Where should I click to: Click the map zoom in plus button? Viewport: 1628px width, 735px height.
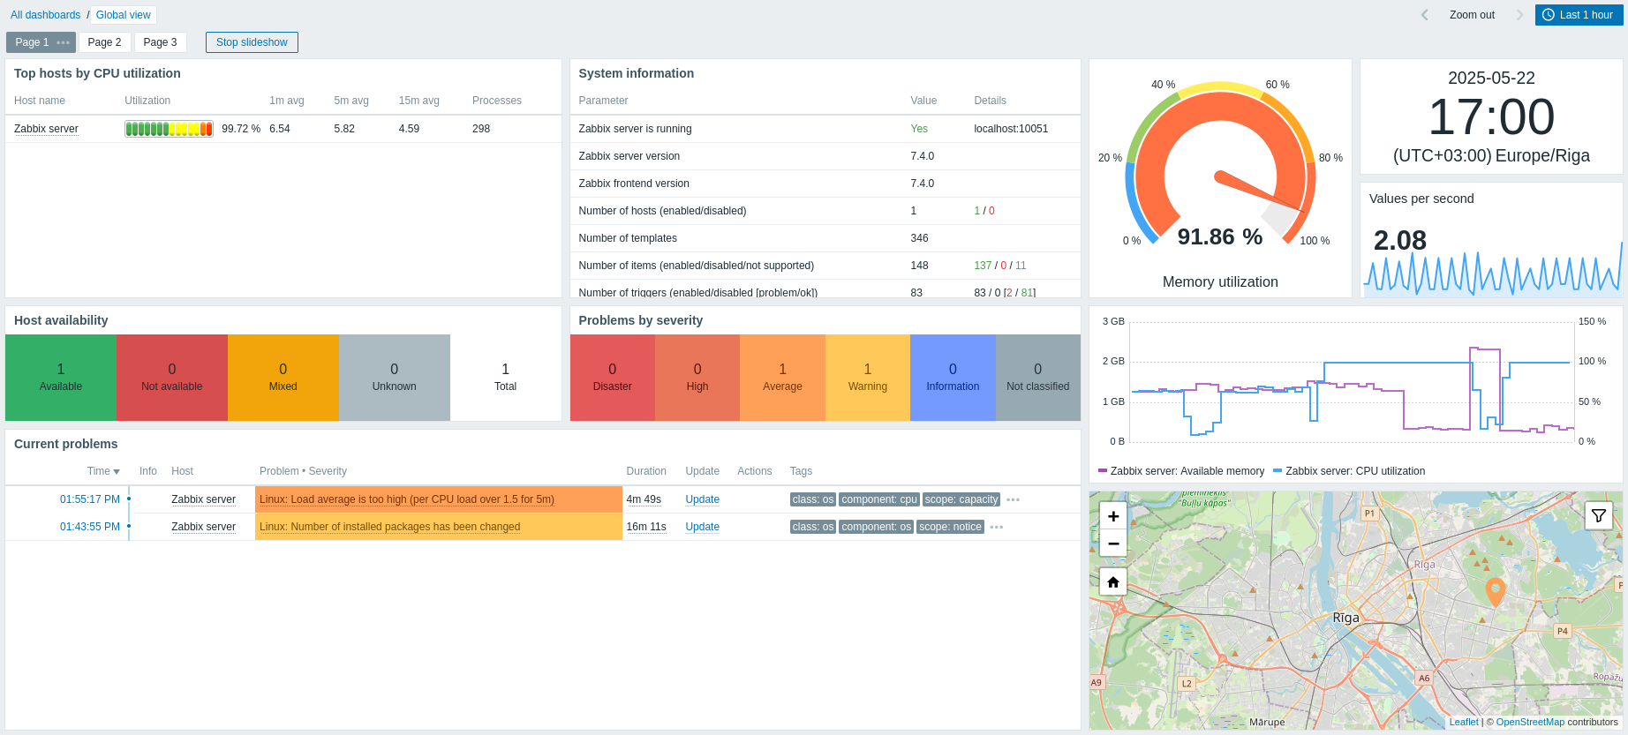1113,516
